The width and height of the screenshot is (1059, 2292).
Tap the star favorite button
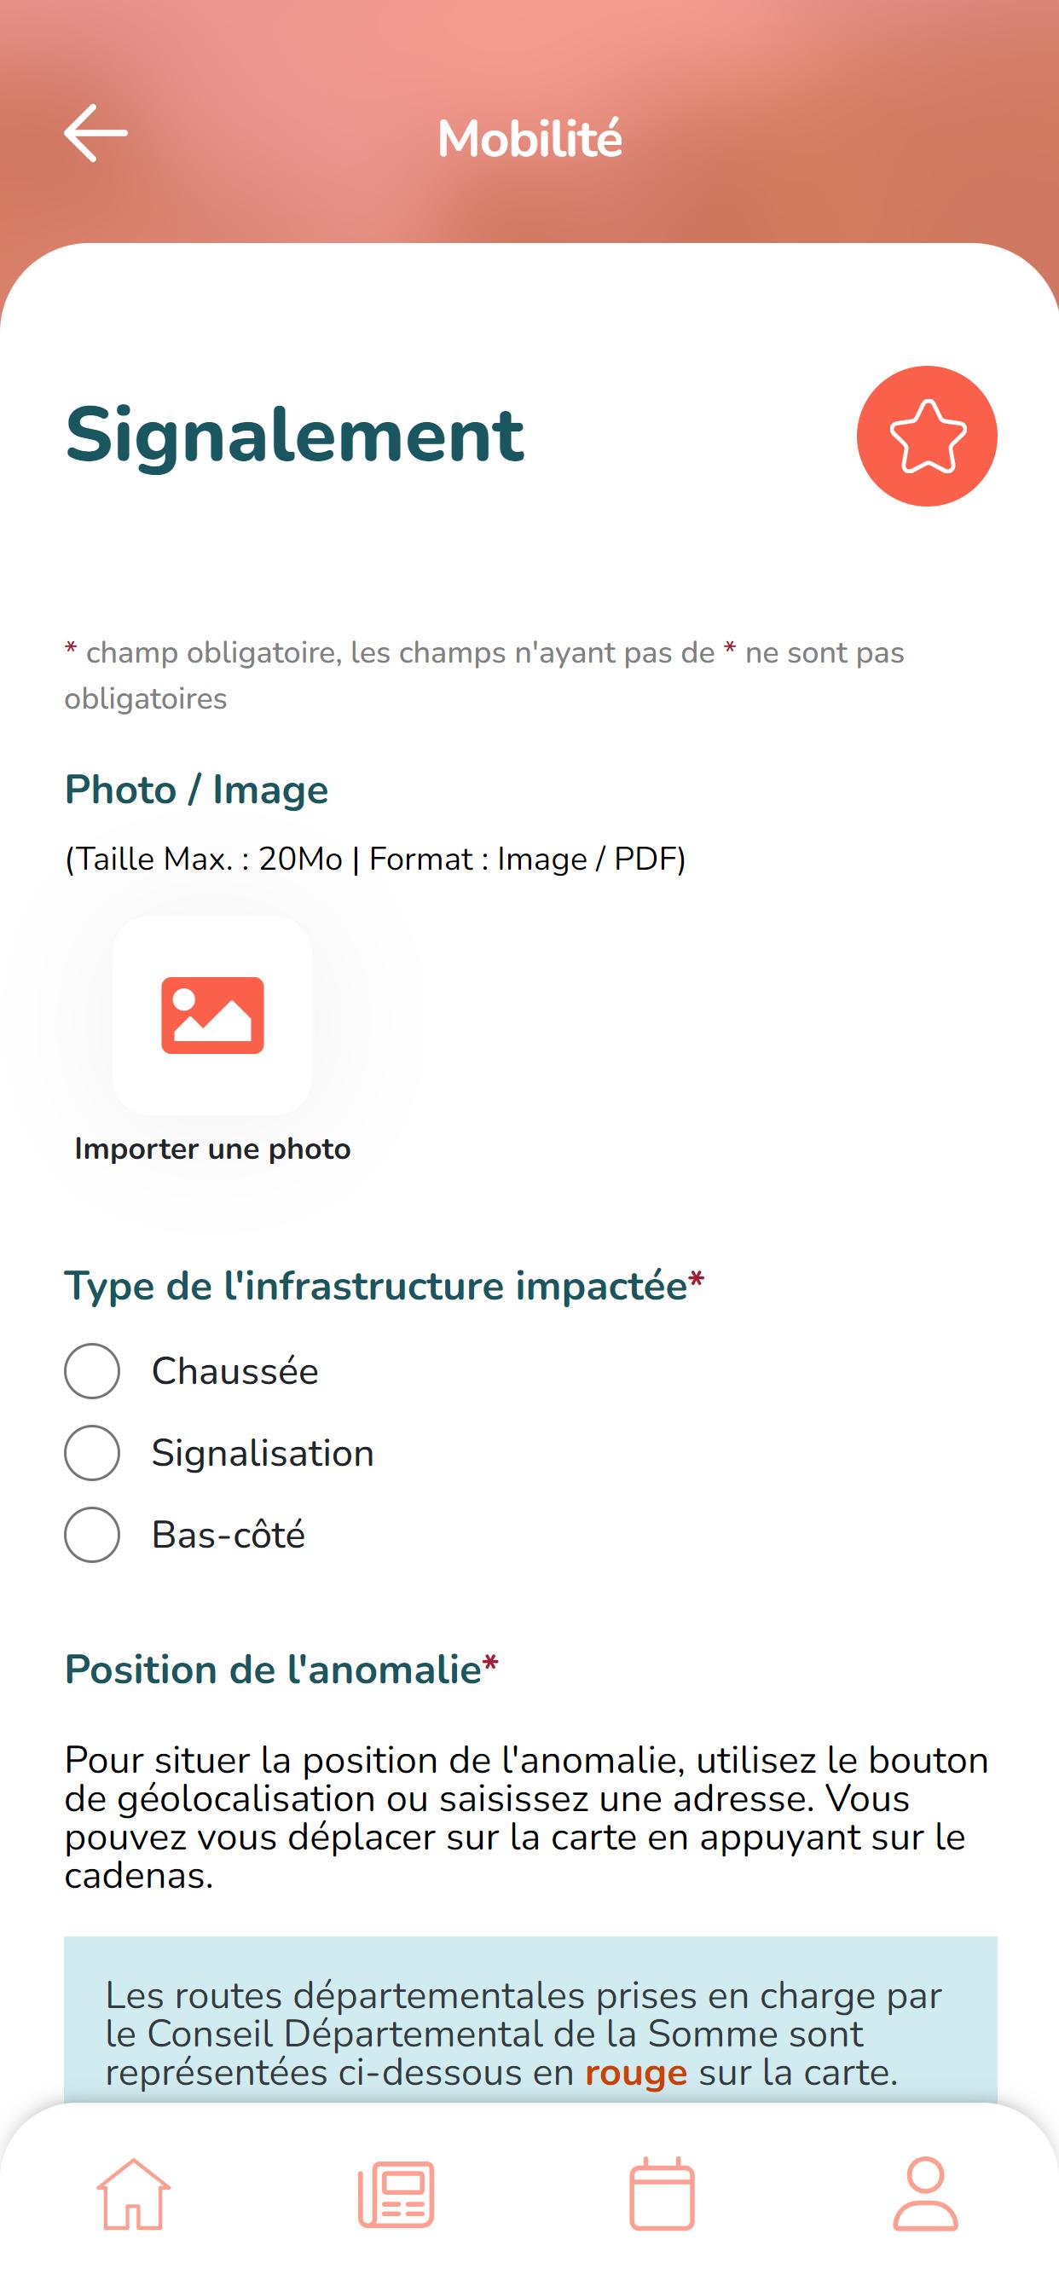pos(926,436)
